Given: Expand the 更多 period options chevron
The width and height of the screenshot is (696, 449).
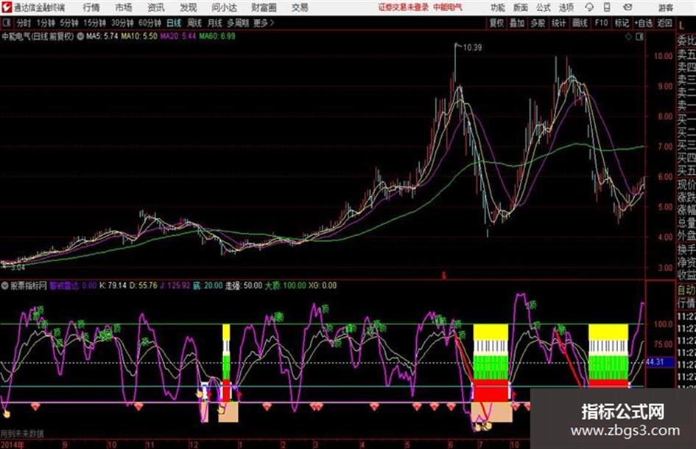Looking at the screenshot, I should pyautogui.click(x=272, y=23).
